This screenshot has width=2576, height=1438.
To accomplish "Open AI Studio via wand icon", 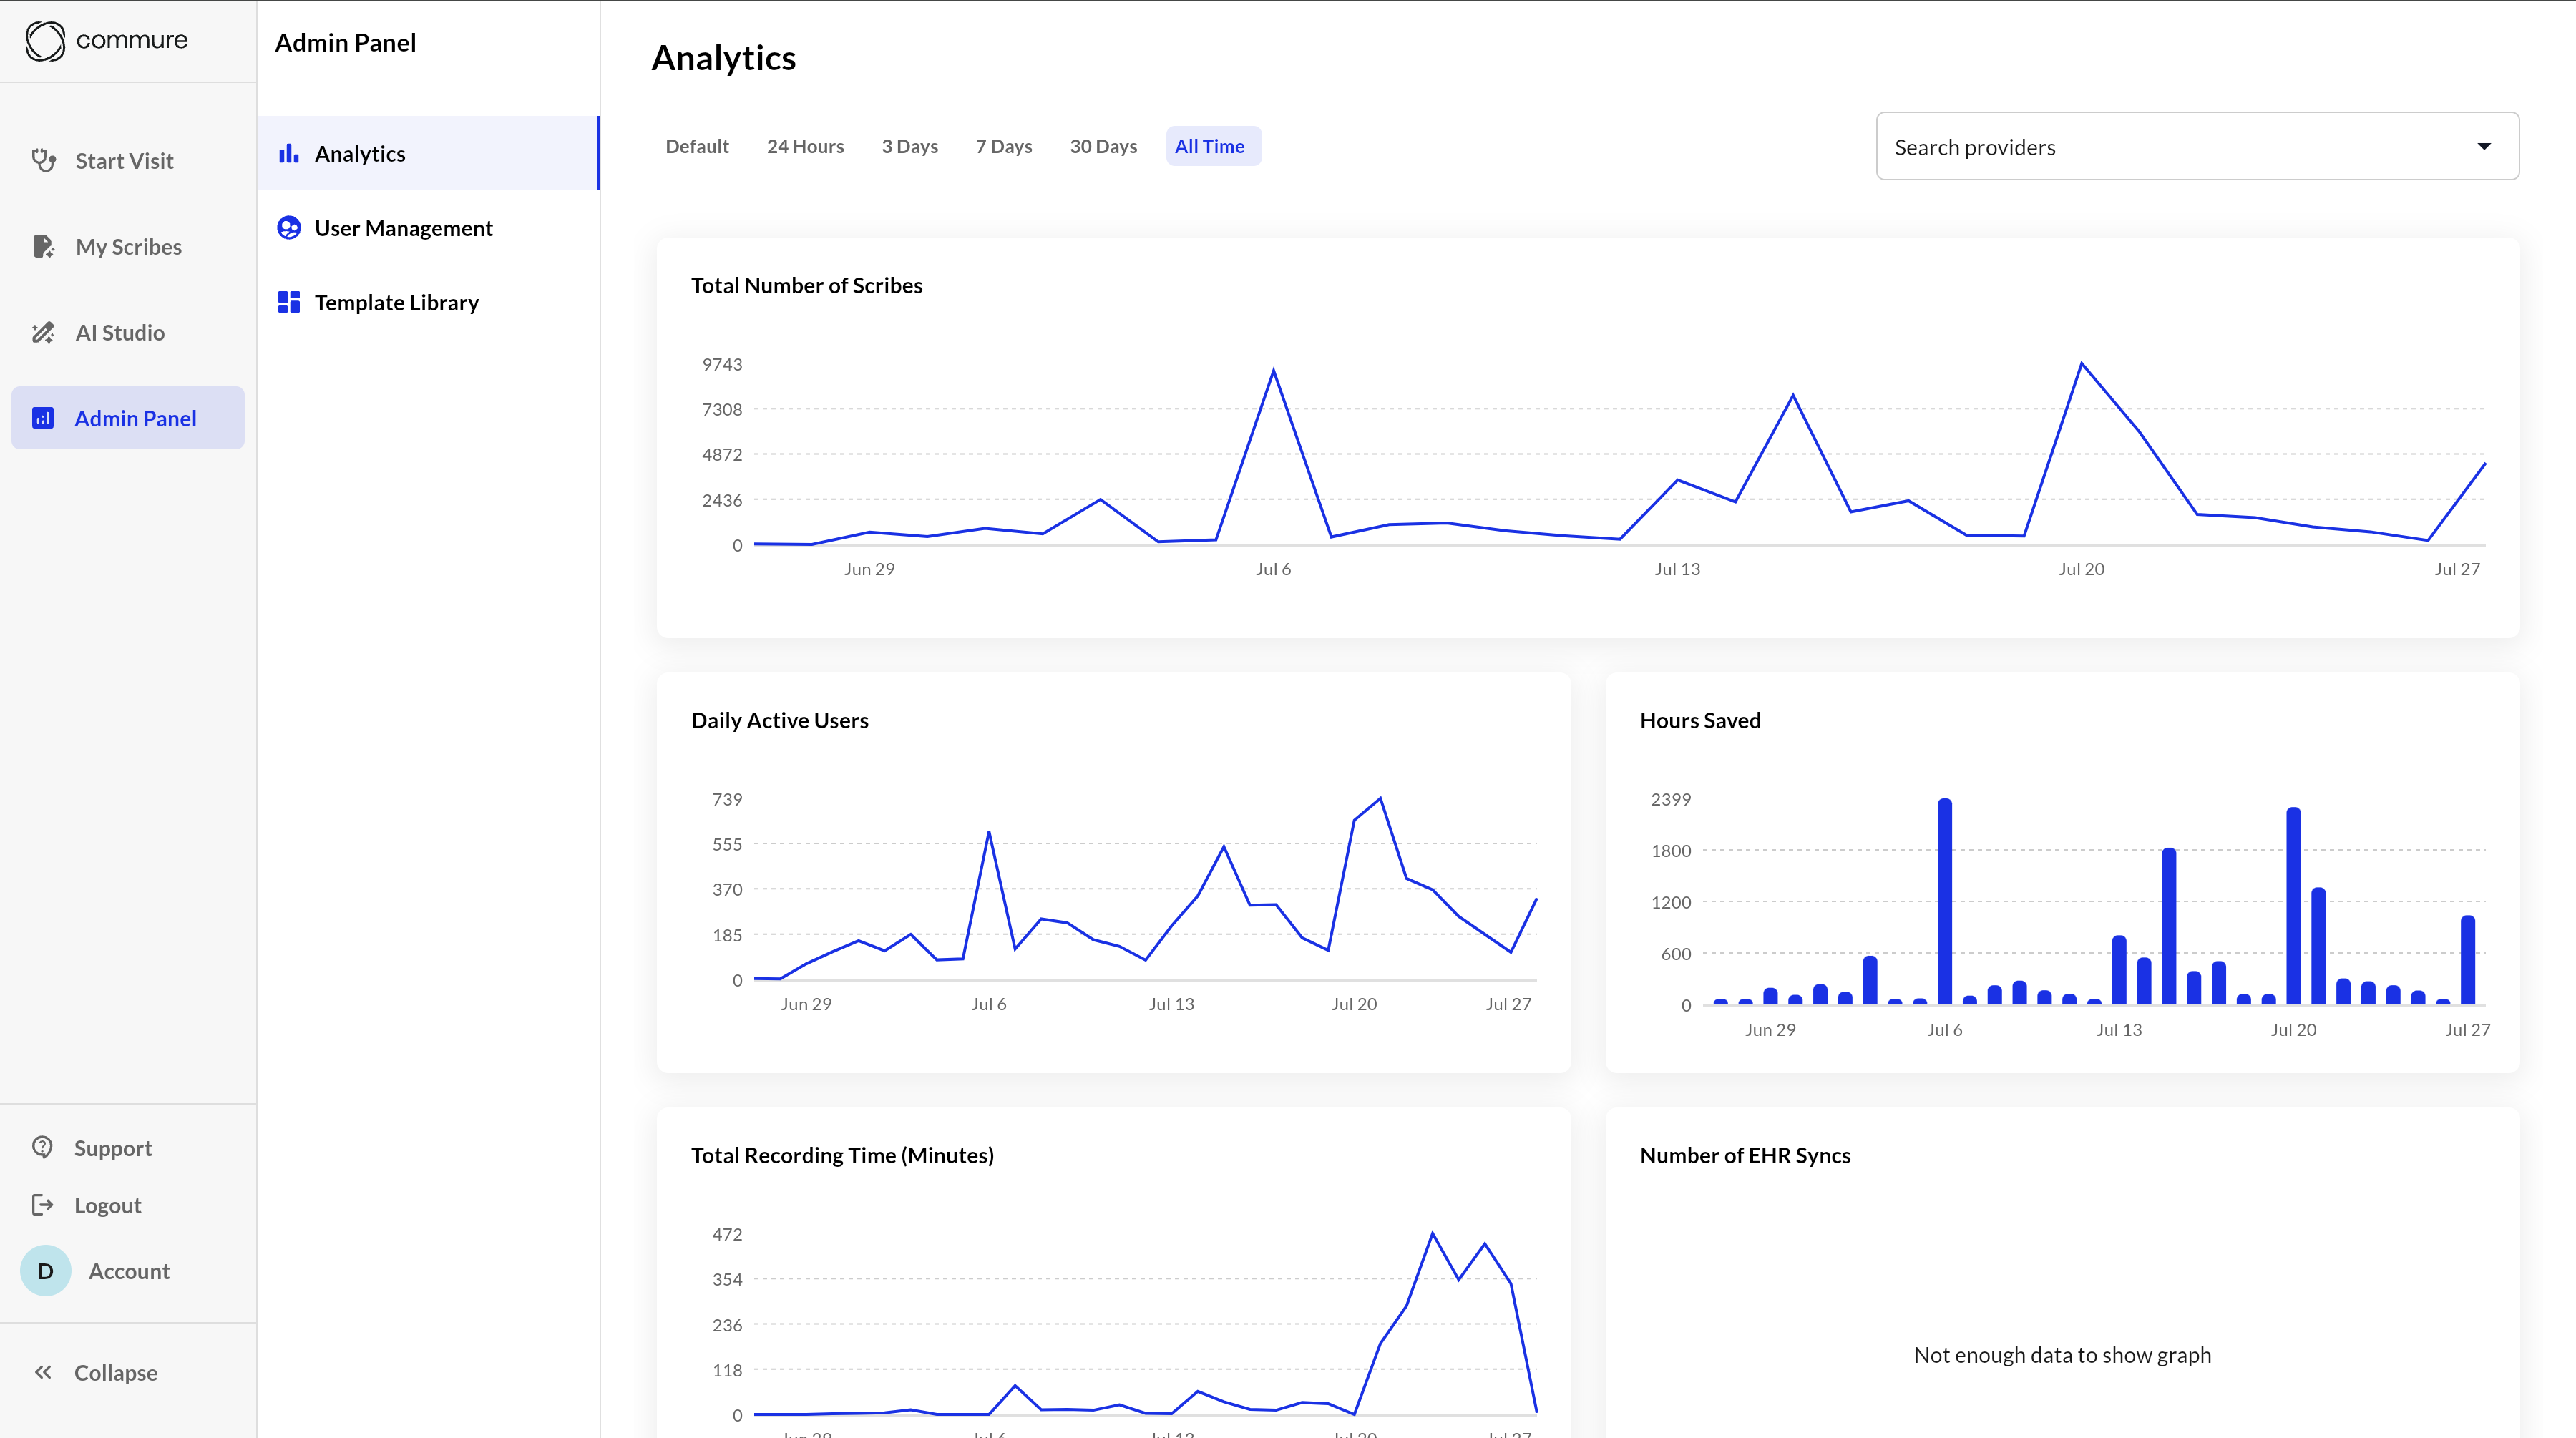I will click(x=43, y=332).
